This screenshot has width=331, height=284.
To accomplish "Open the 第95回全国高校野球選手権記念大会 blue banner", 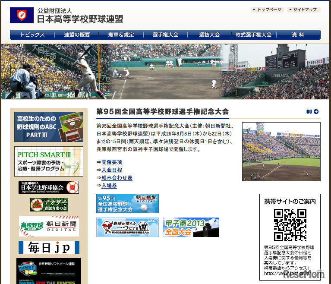I will [x=127, y=204].
